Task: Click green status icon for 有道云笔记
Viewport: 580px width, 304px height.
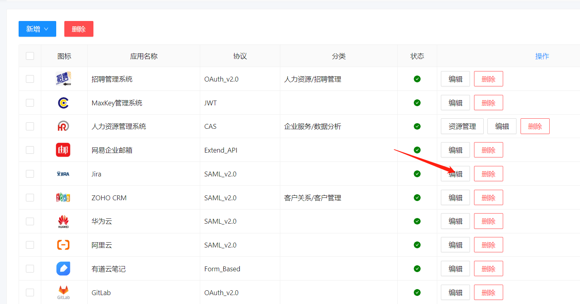Action: (417, 268)
